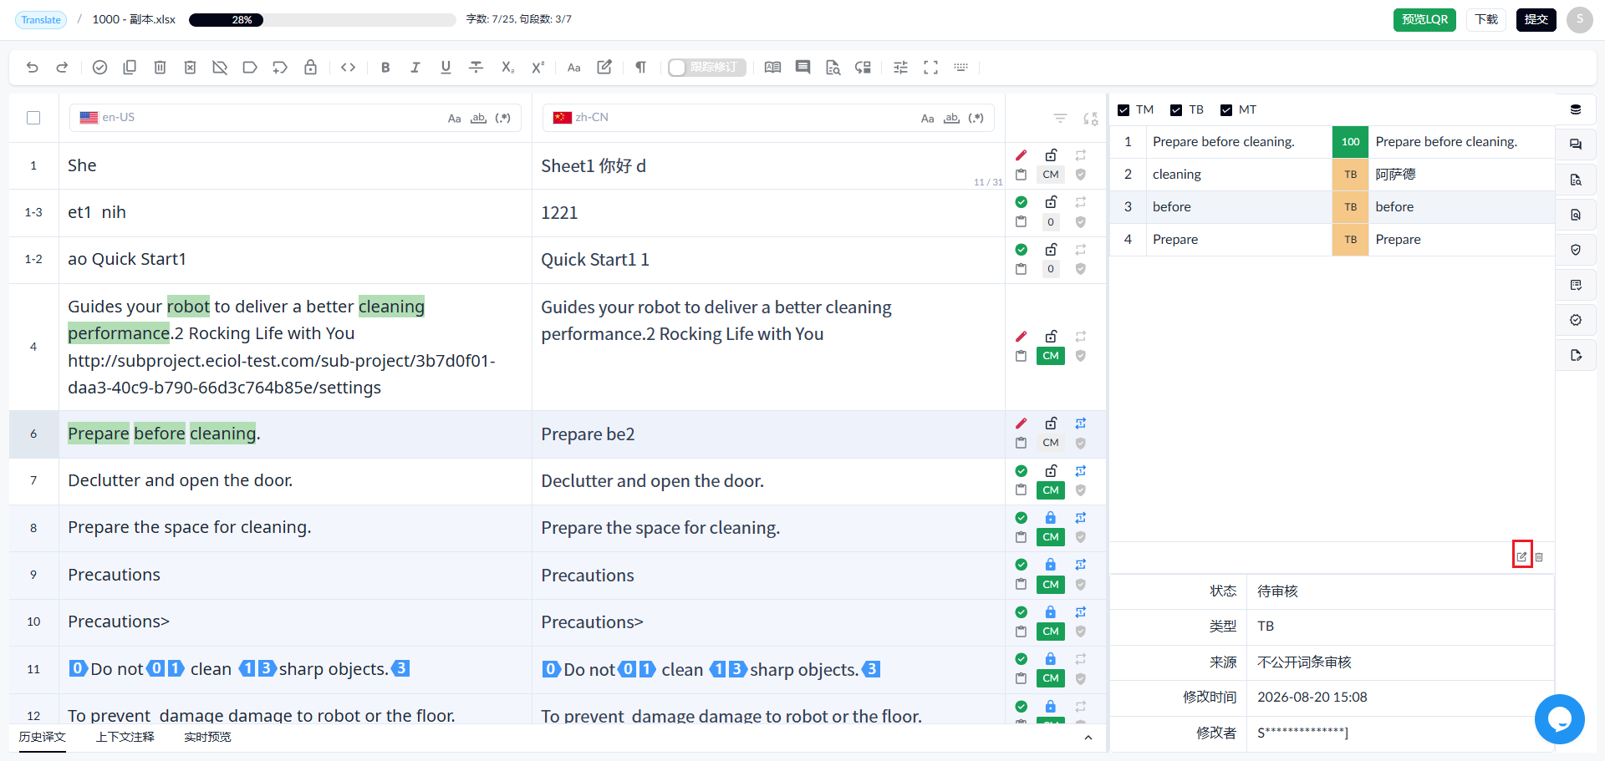This screenshot has width=1605, height=761.
Task: Uncheck the TM checkbox
Action: pyautogui.click(x=1123, y=110)
